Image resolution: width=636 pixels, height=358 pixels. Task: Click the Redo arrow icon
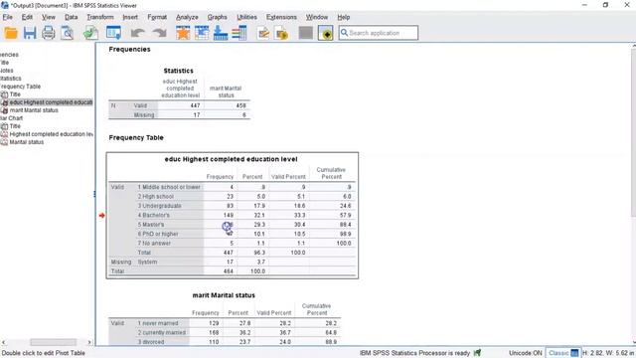coord(159,33)
